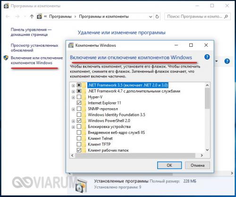Click the Программы и компоненты breadcrumb

[104, 17]
